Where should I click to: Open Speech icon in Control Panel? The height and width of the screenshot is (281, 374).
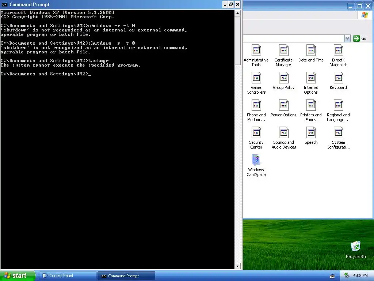[x=311, y=136]
